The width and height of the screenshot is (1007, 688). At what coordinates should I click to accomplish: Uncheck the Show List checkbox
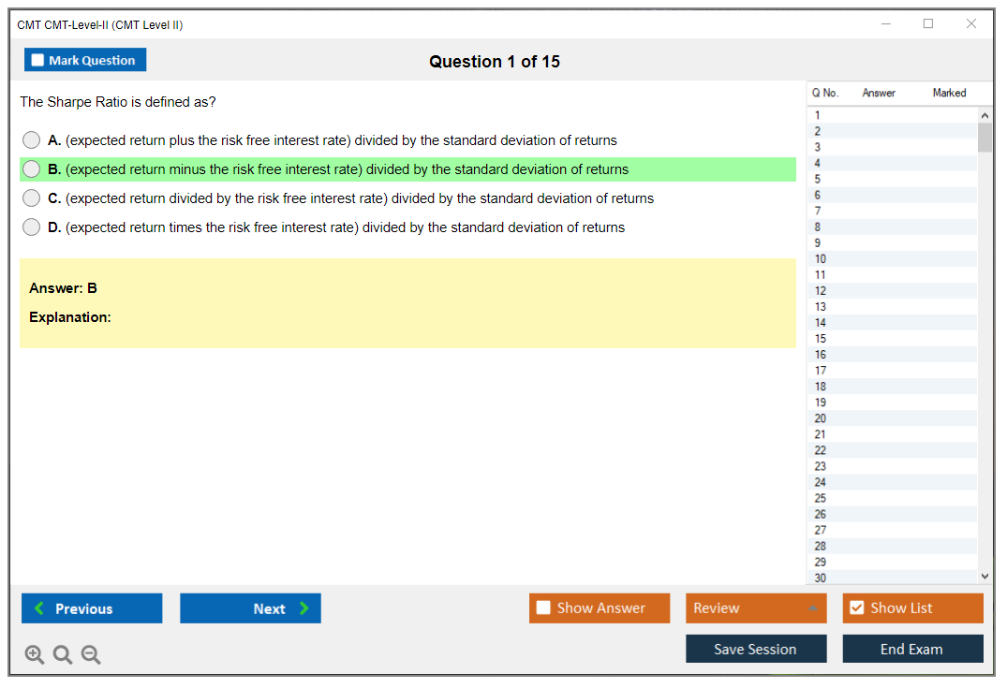point(856,608)
